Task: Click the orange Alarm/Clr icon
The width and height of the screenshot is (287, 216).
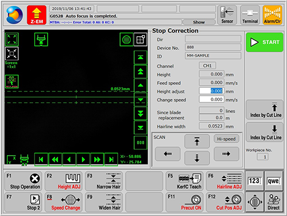Action: (x=272, y=15)
